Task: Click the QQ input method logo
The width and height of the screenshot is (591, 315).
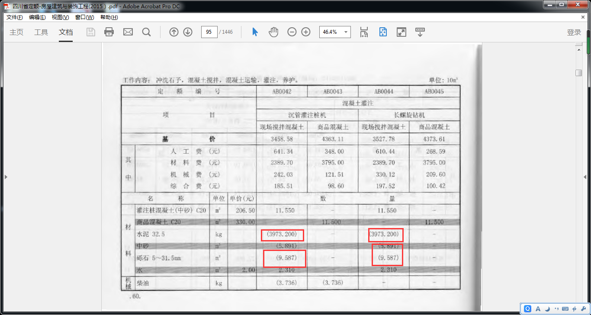Action: pyautogui.click(x=527, y=309)
